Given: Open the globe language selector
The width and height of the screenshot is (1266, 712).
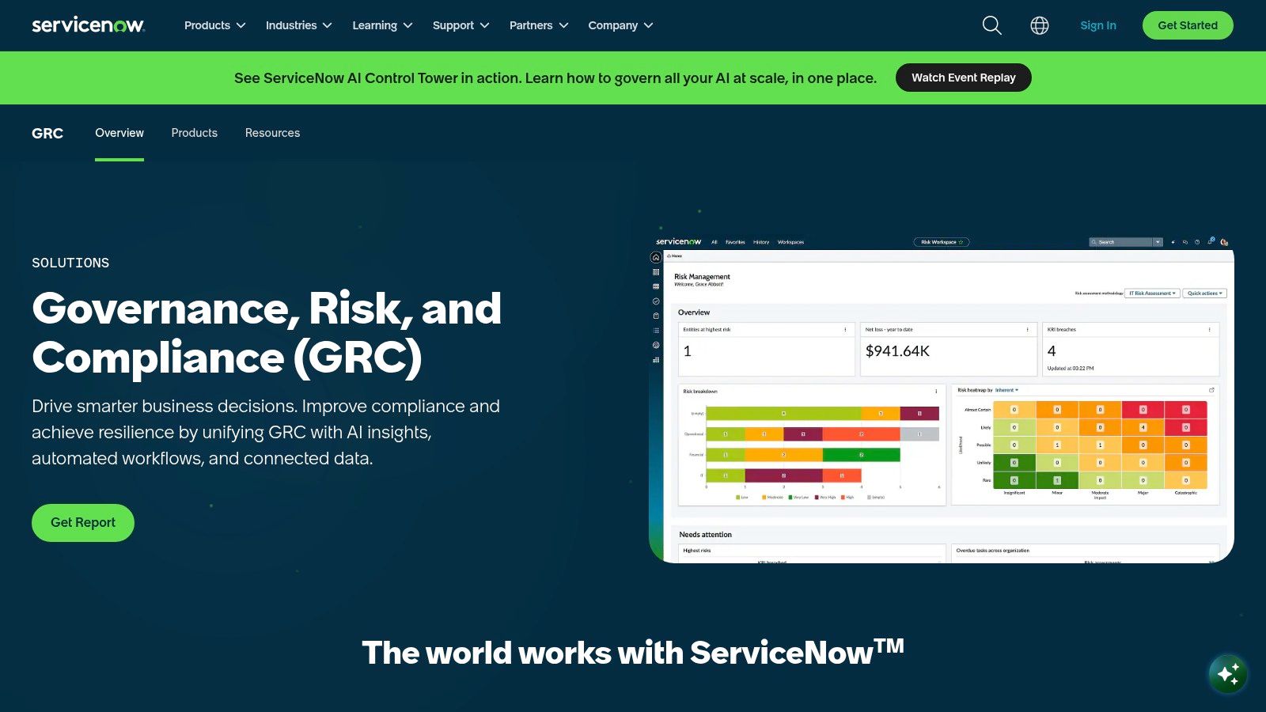Looking at the screenshot, I should 1040,25.
